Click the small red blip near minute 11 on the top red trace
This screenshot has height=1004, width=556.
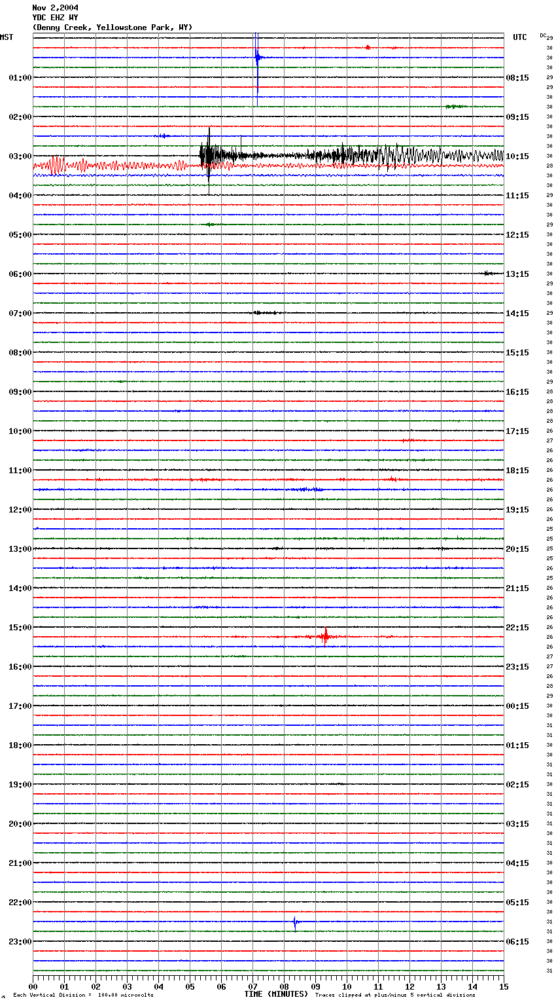368,47
